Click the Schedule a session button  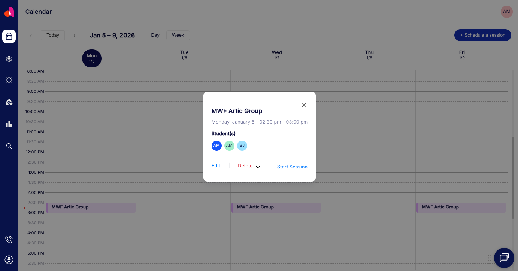pyautogui.click(x=482, y=35)
